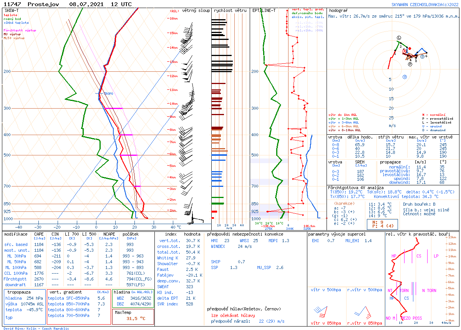
Task: Click the circled L marker on the hodograph
Action: click(399, 37)
